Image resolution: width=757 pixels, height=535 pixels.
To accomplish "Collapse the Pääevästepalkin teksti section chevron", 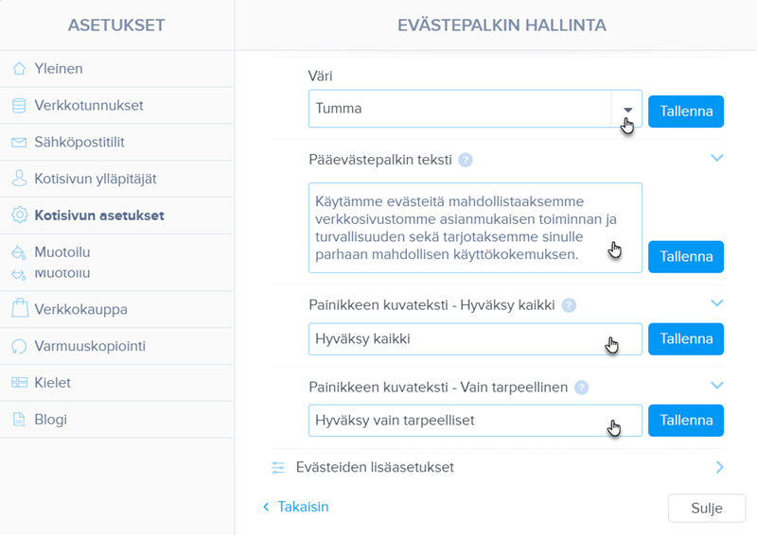I will [716, 158].
